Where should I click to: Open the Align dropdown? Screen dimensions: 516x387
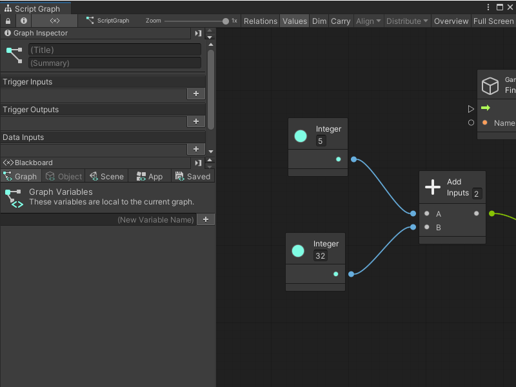pos(368,21)
